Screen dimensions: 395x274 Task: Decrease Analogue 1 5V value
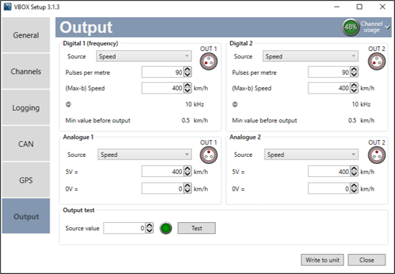[187, 174]
